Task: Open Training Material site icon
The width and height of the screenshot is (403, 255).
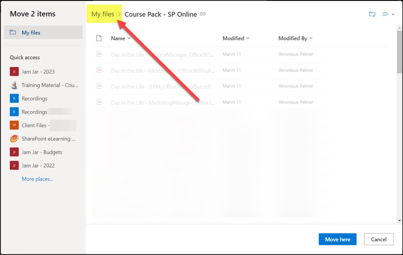Action: click(14, 85)
